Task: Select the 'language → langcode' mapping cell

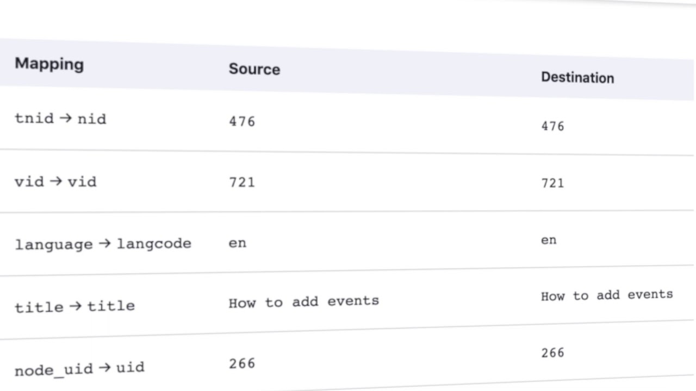Action: pyautogui.click(x=103, y=244)
